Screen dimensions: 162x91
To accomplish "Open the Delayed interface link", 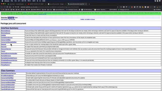I will pos(4,44).
